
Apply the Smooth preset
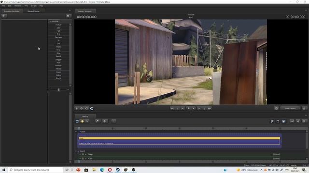[x=58, y=56]
